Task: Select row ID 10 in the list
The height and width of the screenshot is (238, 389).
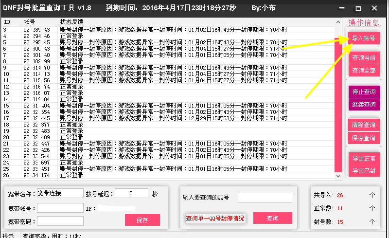Action: click(168, 74)
